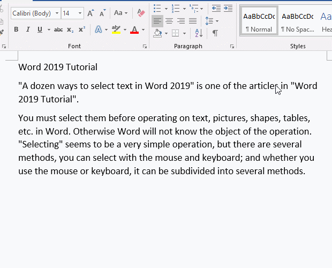Toggle Bold formatting
Screen dimensions: 332x268
coord(16,29)
